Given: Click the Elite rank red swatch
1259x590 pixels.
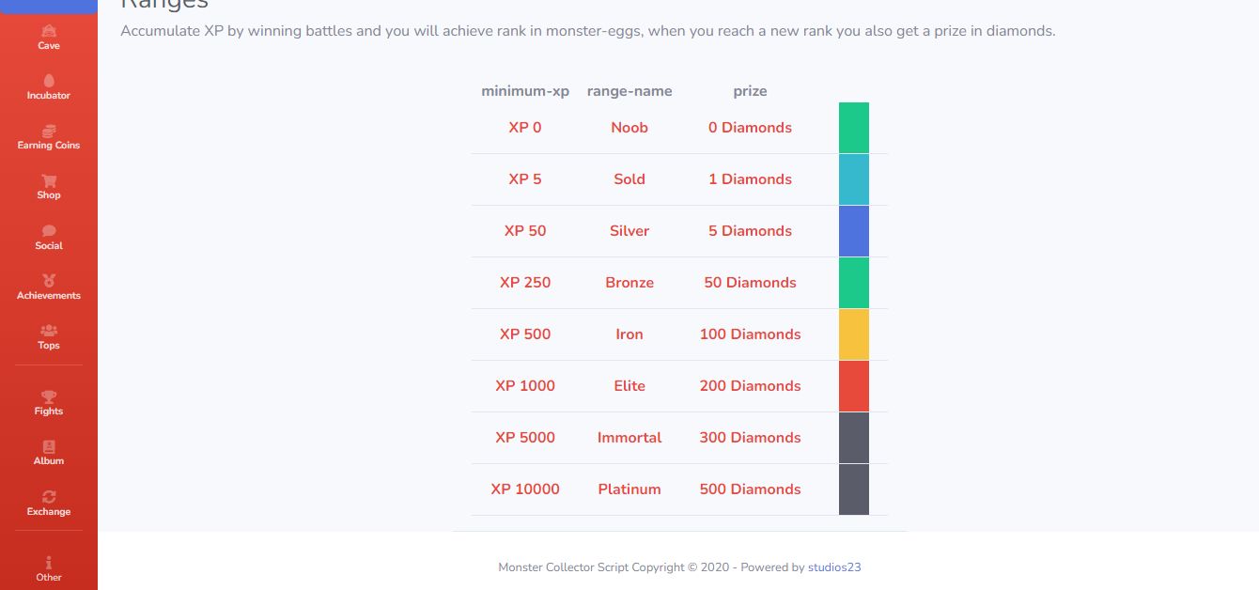Looking at the screenshot, I should pyautogui.click(x=854, y=386).
